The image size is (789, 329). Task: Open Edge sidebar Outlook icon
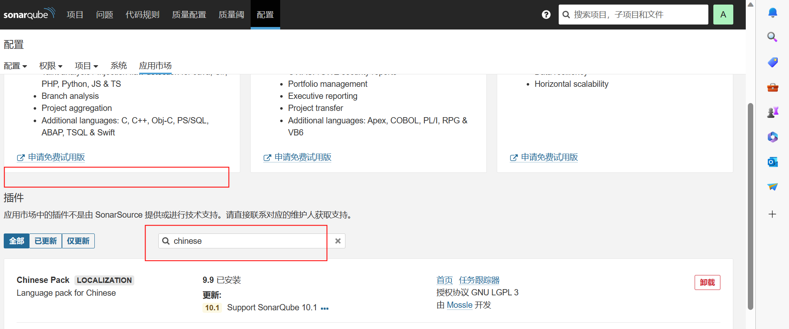click(x=772, y=162)
